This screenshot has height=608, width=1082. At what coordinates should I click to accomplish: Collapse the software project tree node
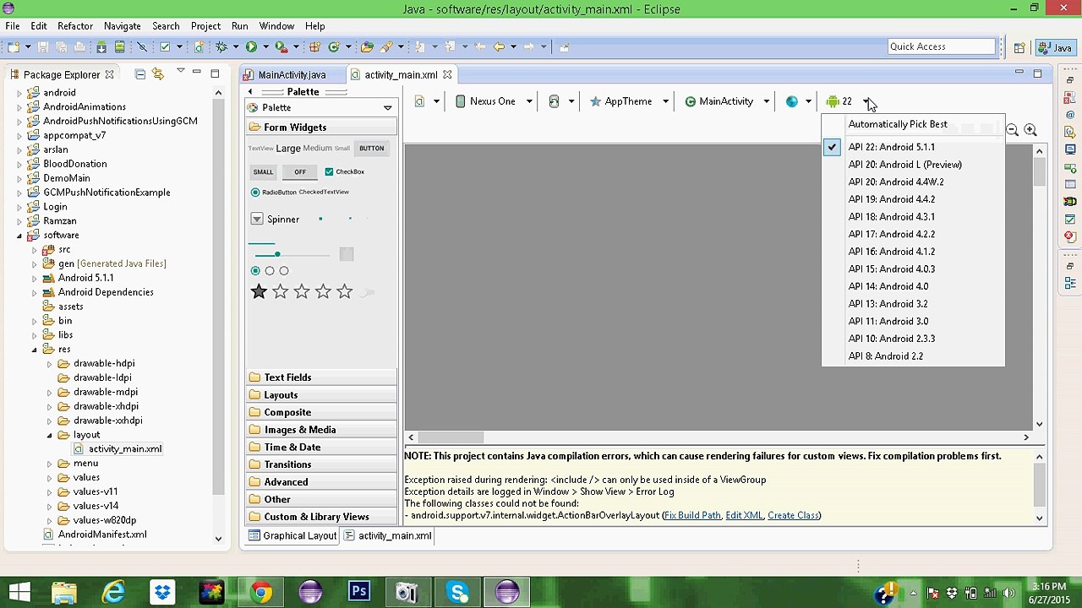click(x=19, y=236)
